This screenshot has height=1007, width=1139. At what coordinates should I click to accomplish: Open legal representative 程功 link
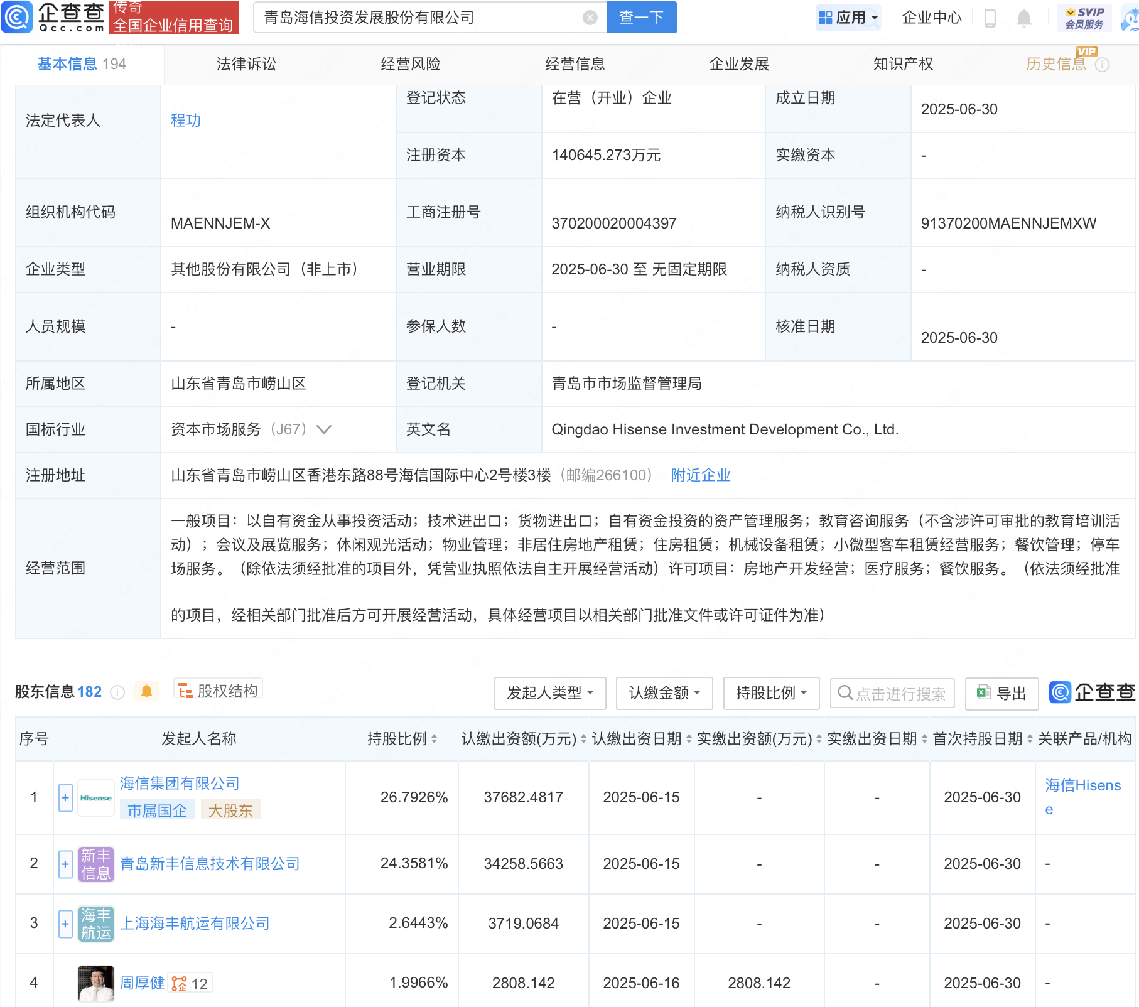pyautogui.click(x=186, y=121)
